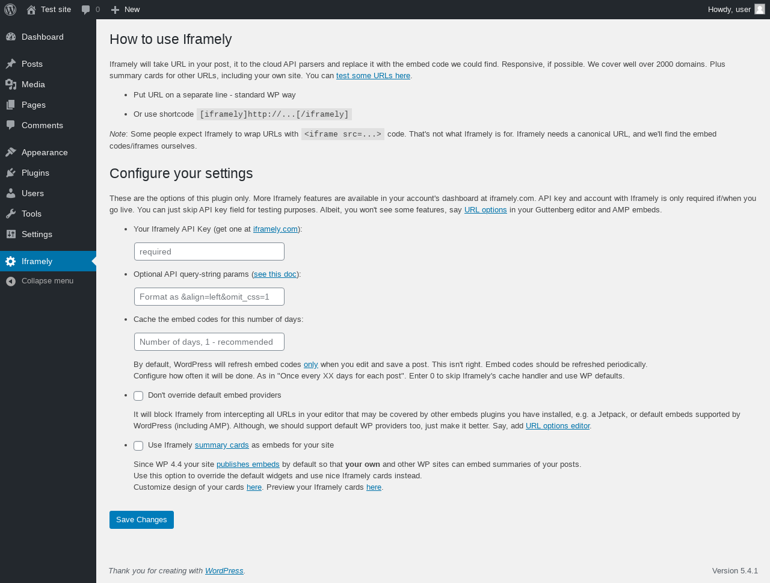The image size is (770, 583).
Task: Enable Don't override default embed providers
Action: (x=138, y=396)
